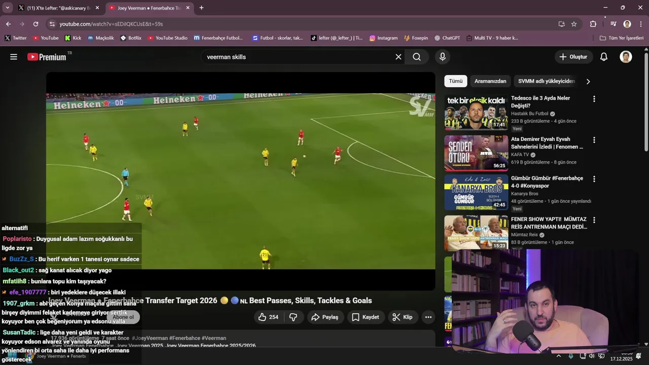Open notifications via the bell icon
The width and height of the screenshot is (649, 365).
coord(604,57)
